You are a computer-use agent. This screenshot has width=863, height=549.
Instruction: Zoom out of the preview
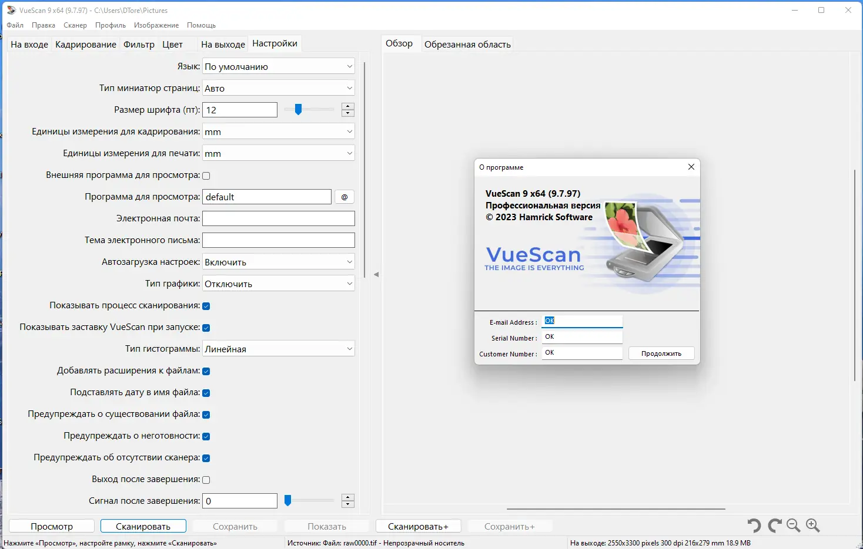pyautogui.click(x=793, y=526)
